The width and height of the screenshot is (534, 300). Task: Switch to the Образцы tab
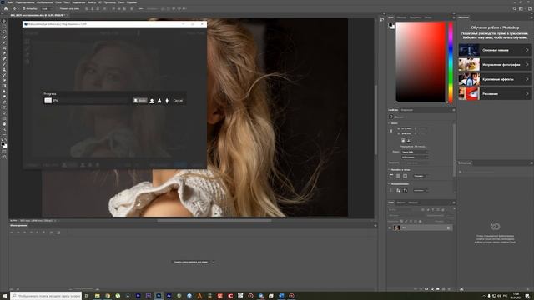(x=401, y=17)
